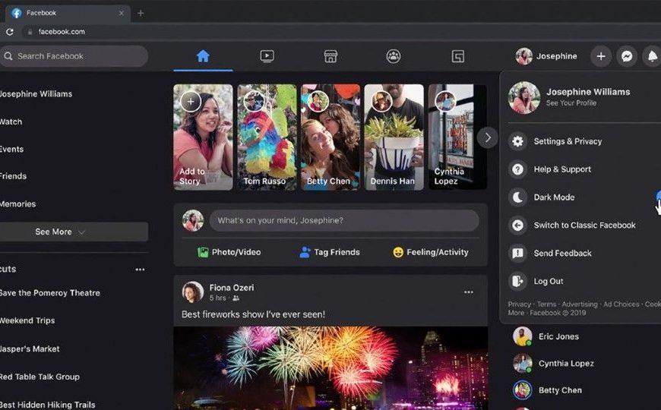Click the plus Create button
Screen dimensions: 661x410
tap(600, 56)
